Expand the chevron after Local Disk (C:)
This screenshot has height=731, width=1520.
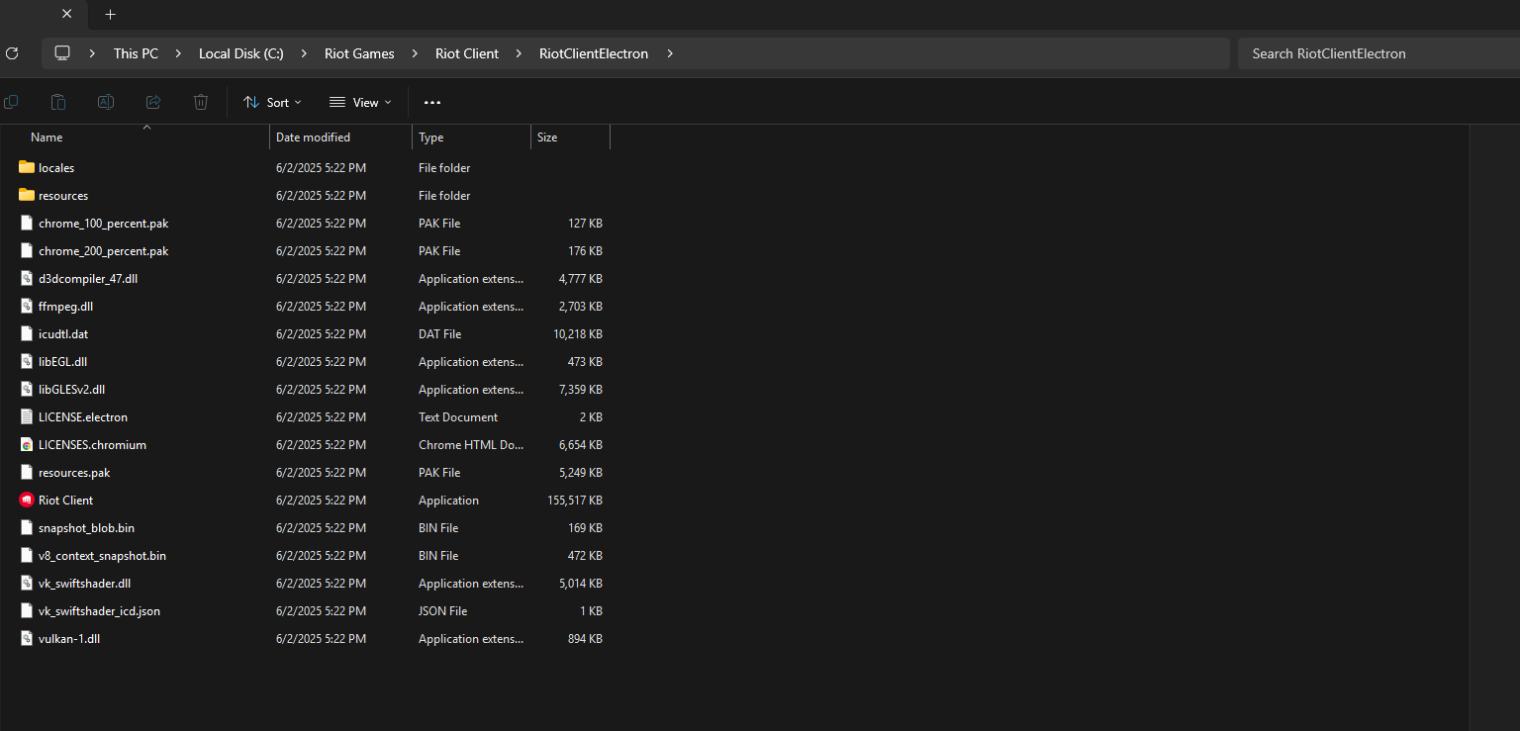304,53
